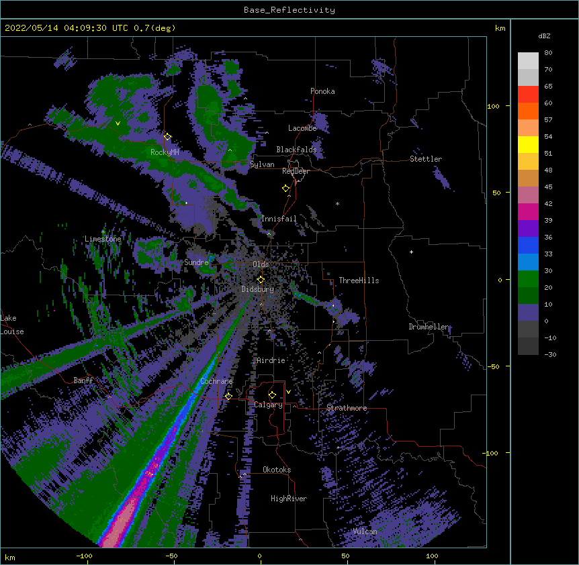Click the yellow marker south of RedDeer
This screenshot has height=565, width=579.
point(286,188)
